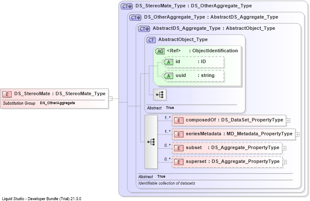310x201 pixels.
Task: Click the E icon of seriesMetadata element
Action: (x=179, y=134)
